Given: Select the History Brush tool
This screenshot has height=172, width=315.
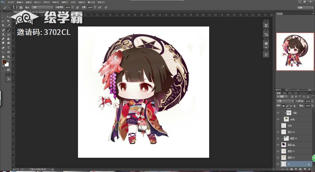Looking at the screenshot, I should pyautogui.click(x=8, y=34).
